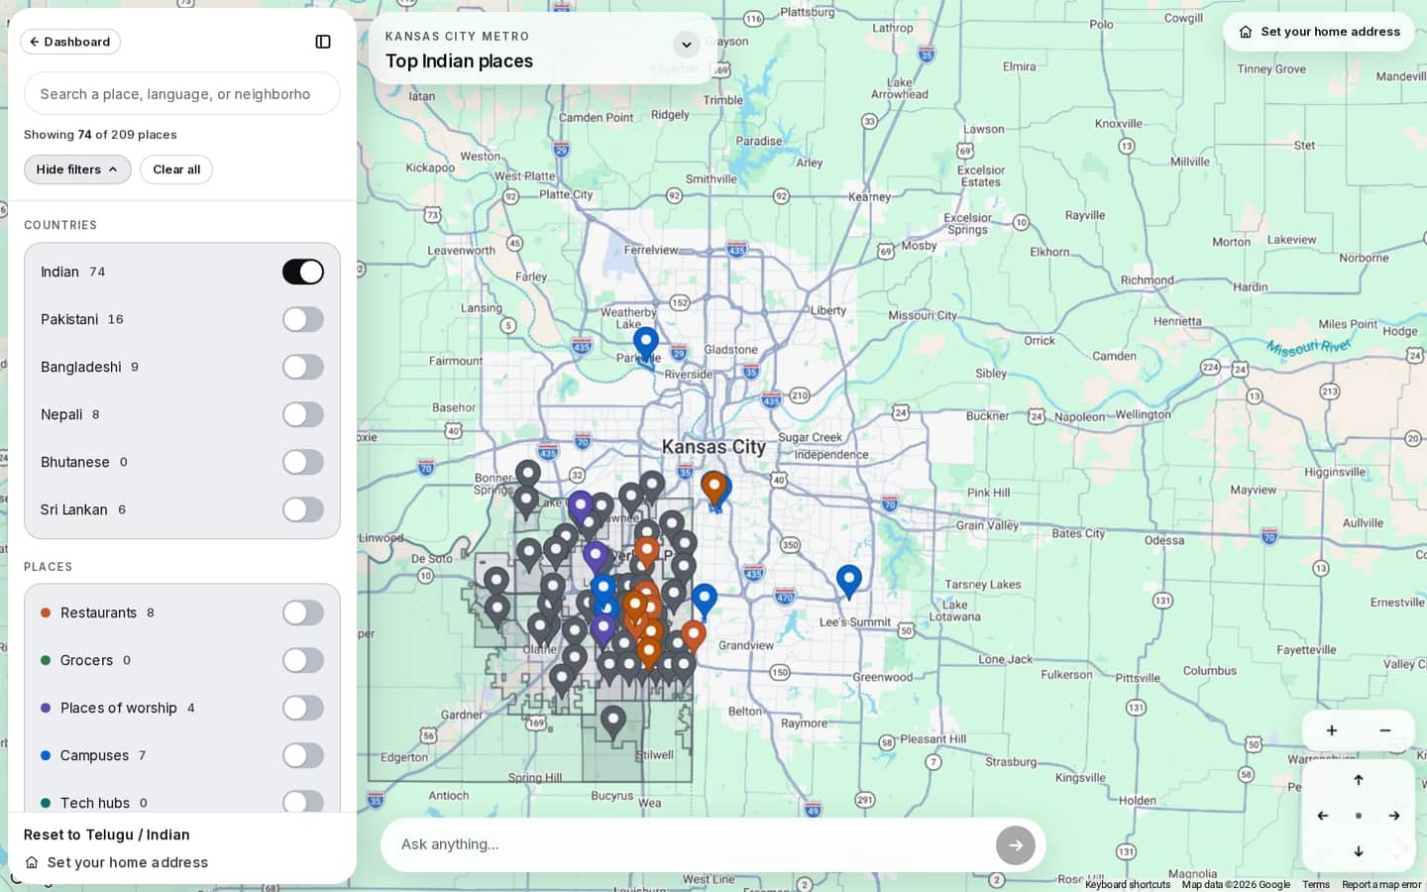The image size is (1427, 892).
Task: Enable the Pakistani toggle
Action: tap(303, 319)
